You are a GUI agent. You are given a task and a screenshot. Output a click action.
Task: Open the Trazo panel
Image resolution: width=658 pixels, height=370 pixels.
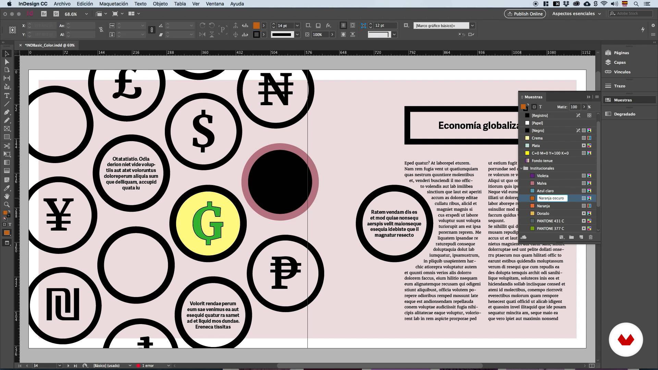click(619, 86)
